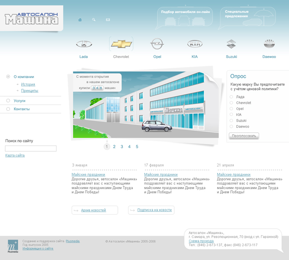Click the envelope mail icon in header
This screenshot has height=260, width=289.
[x=108, y=20]
